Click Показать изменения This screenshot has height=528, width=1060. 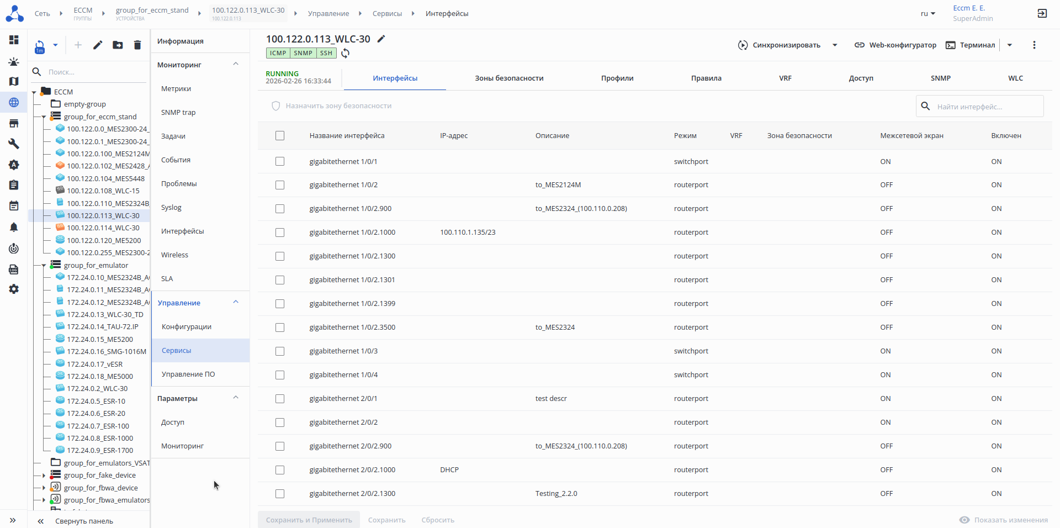(1004, 520)
